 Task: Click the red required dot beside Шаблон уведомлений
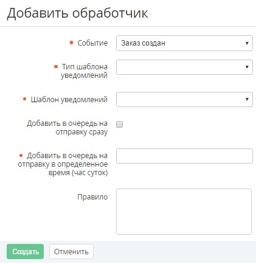[24, 99]
